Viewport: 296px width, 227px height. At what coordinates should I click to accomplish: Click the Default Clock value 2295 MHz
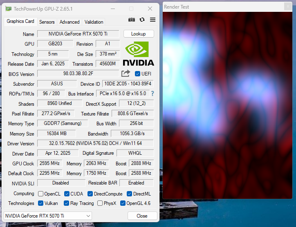pyautogui.click(x=49, y=173)
